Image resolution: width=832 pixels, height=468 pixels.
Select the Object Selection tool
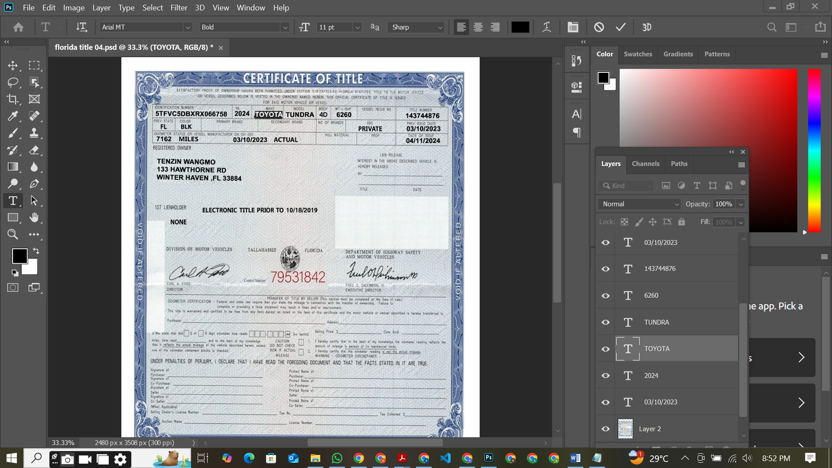click(x=34, y=82)
